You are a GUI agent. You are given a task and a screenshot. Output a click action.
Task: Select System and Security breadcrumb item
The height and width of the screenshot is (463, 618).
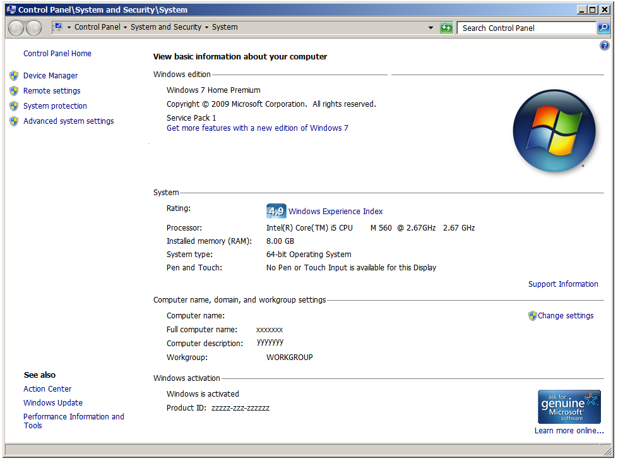pyautogui.click(x=166, y=27)
